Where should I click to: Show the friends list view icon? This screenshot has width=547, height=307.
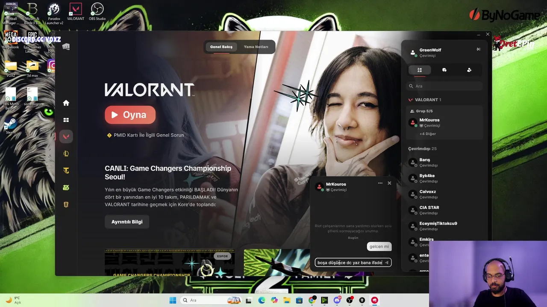(x=420, y=70)
